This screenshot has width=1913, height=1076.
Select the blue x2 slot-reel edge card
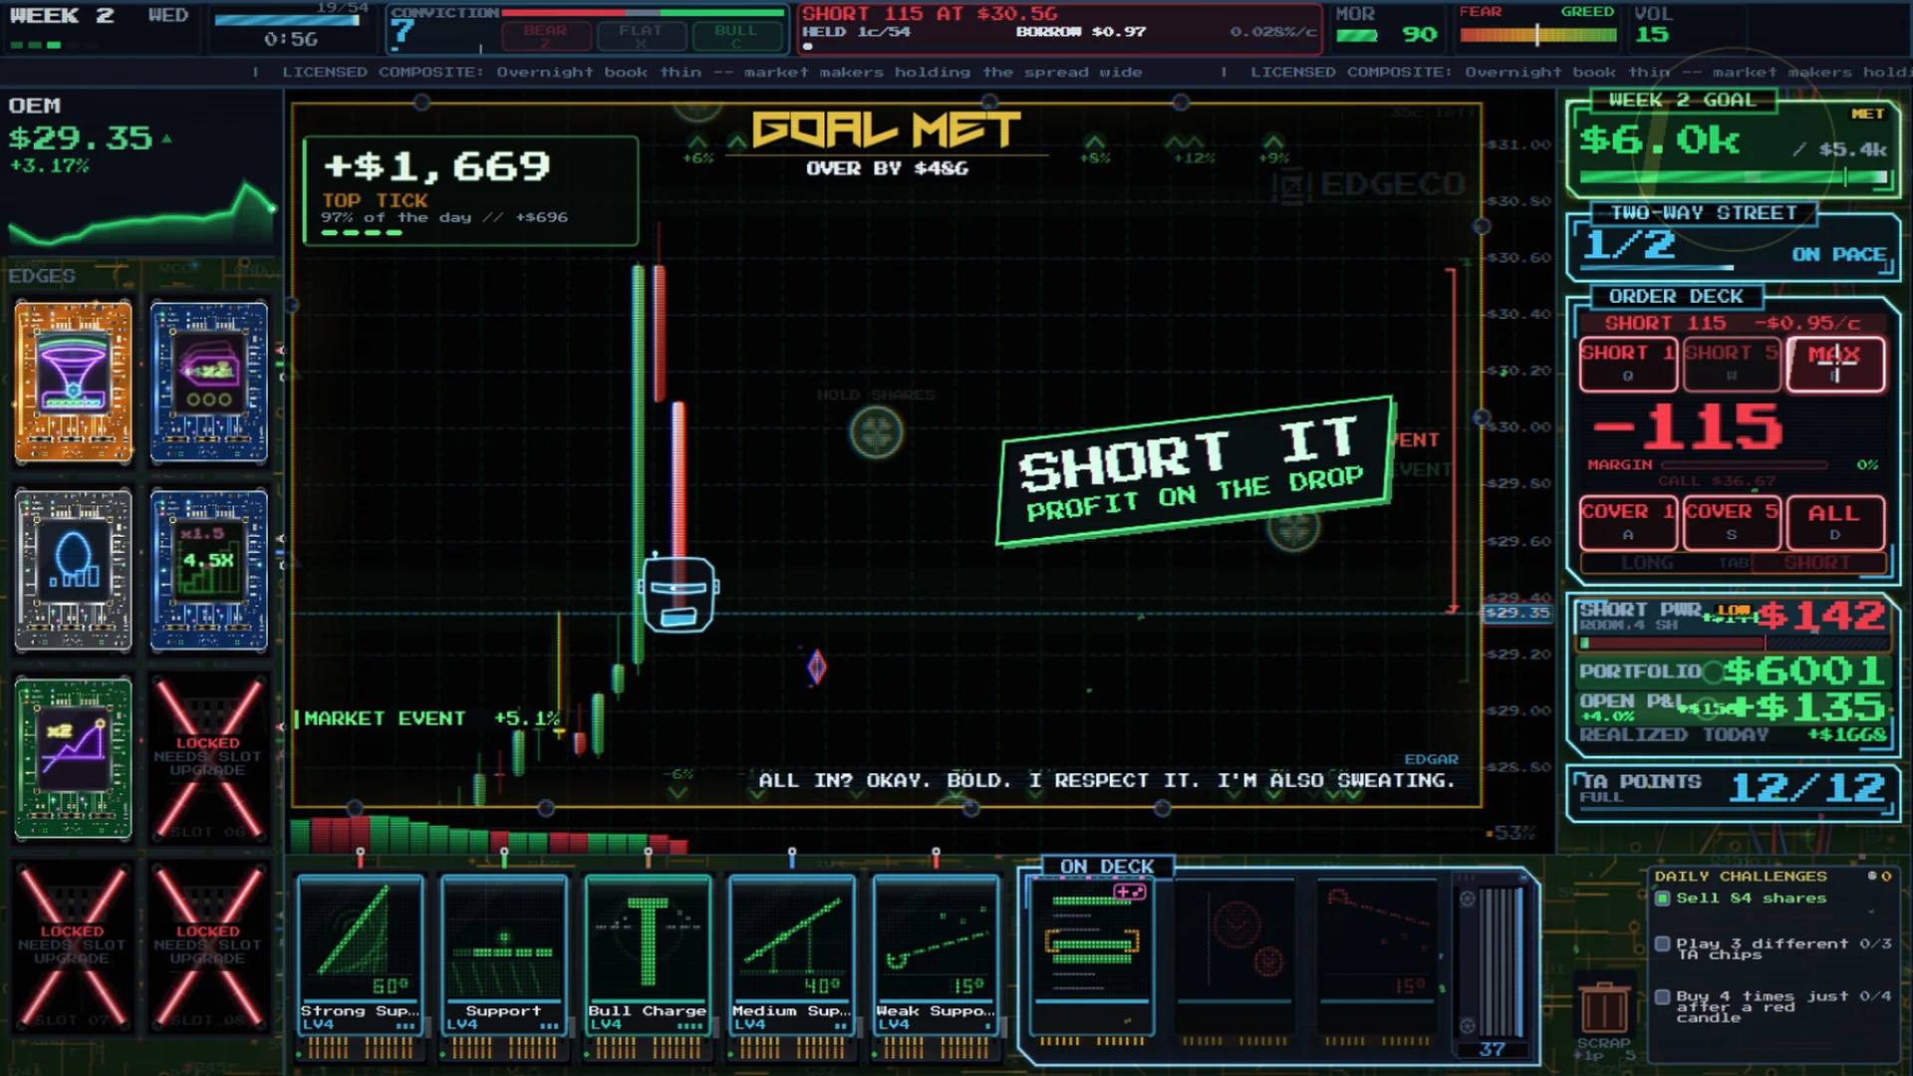pos(208,383)
